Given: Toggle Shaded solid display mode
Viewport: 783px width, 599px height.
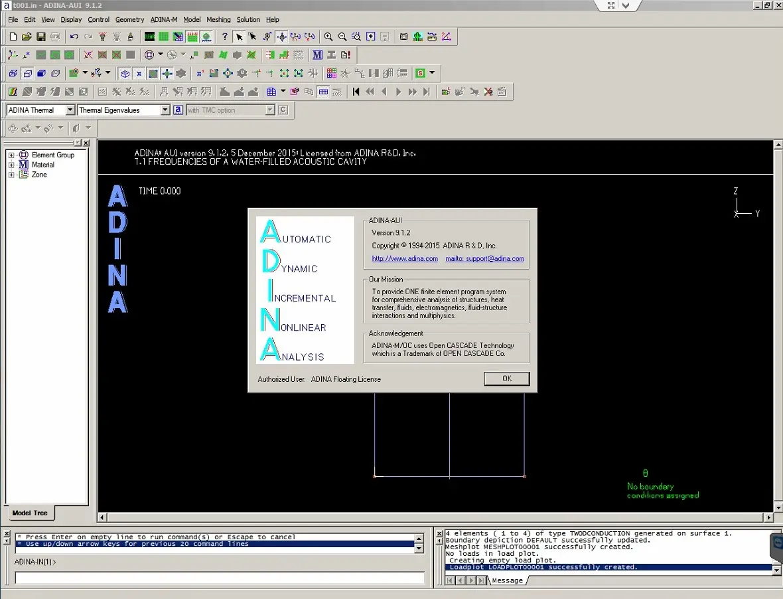Looking at the screenshot, I should [41, 74].
